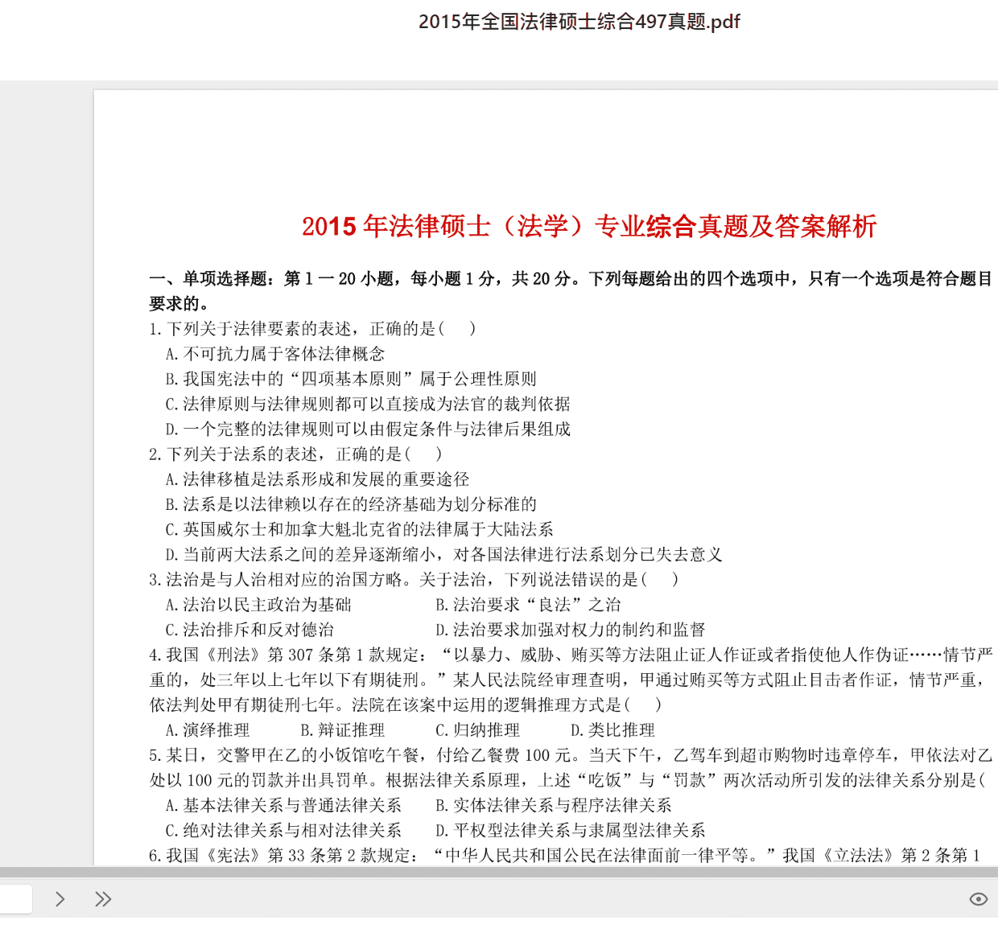The image size is (998, 949).
Task: Select option D 类比推理
Action: click(613, 730)
